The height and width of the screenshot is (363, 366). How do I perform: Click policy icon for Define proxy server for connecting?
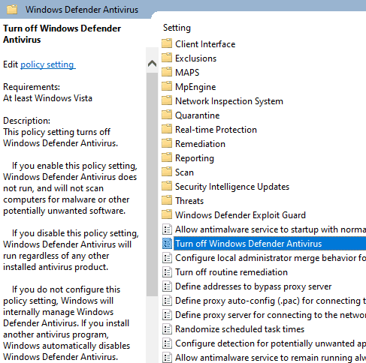tap(167, 315)
